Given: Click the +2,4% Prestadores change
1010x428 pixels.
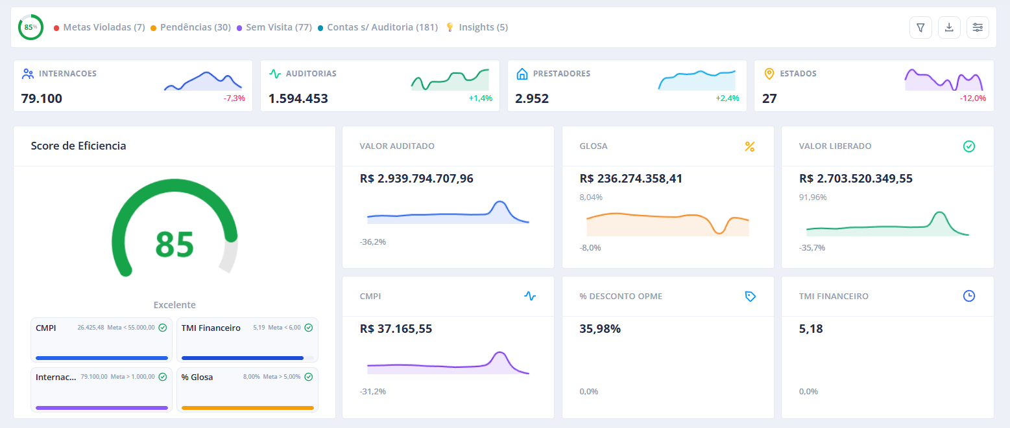Looking at the screenshot, I should 728,98.
